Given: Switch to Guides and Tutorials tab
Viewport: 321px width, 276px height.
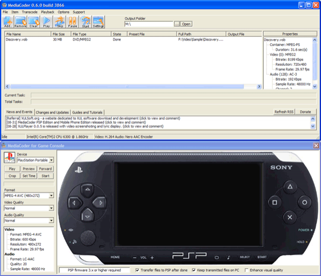Looking at the screenshot, I should click(87, 112).
